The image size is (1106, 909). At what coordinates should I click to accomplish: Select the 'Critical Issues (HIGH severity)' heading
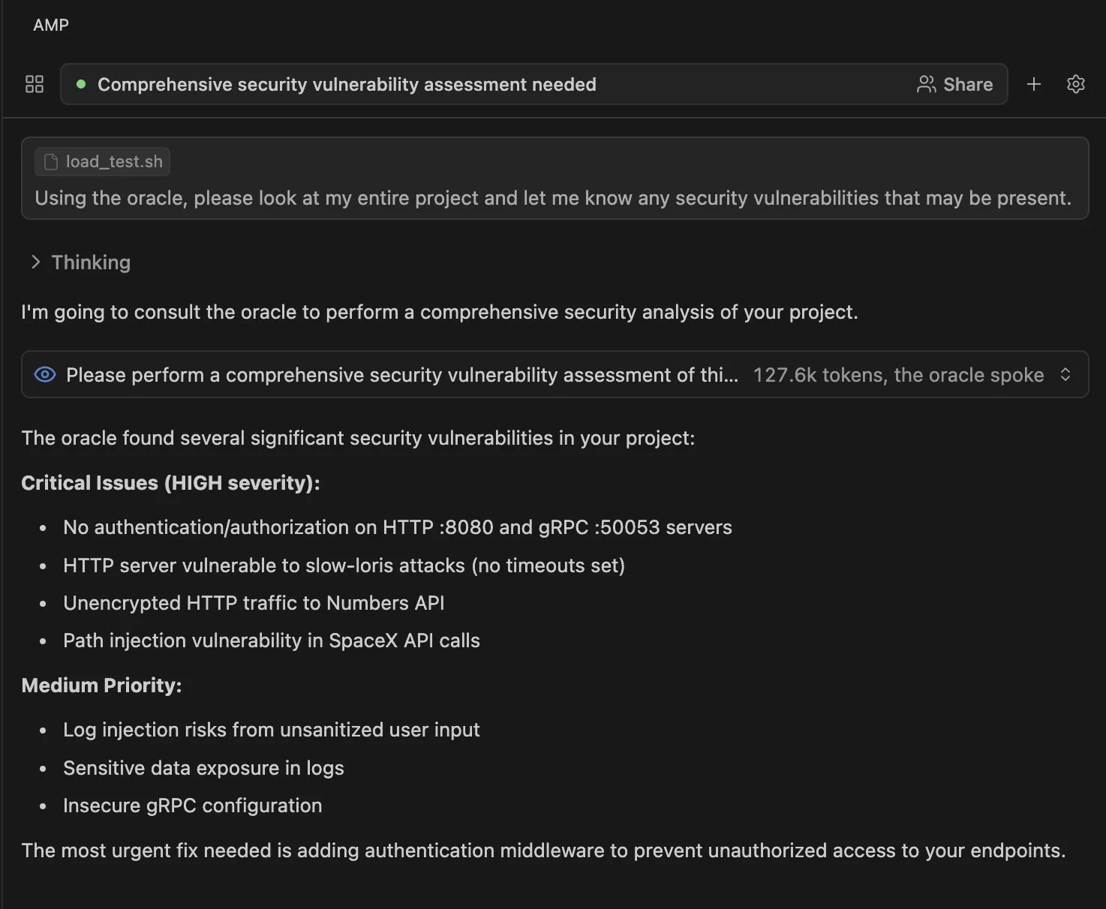[x=170, y=482]
